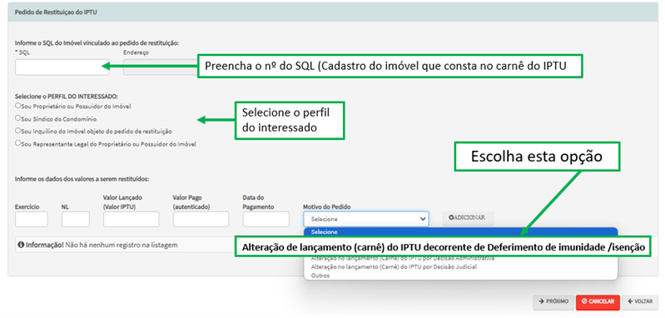
Task: Click the ADICIONAR button
Action: [469, 218]
